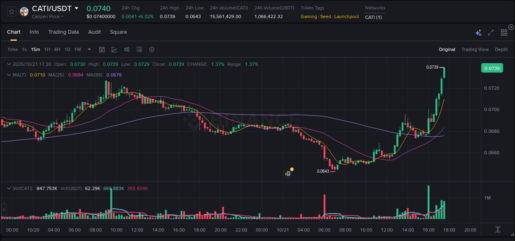Select the 1H timeframe
Image resolution: width=515 pixels, height=241 pixels.
click(x=47, y=49)
